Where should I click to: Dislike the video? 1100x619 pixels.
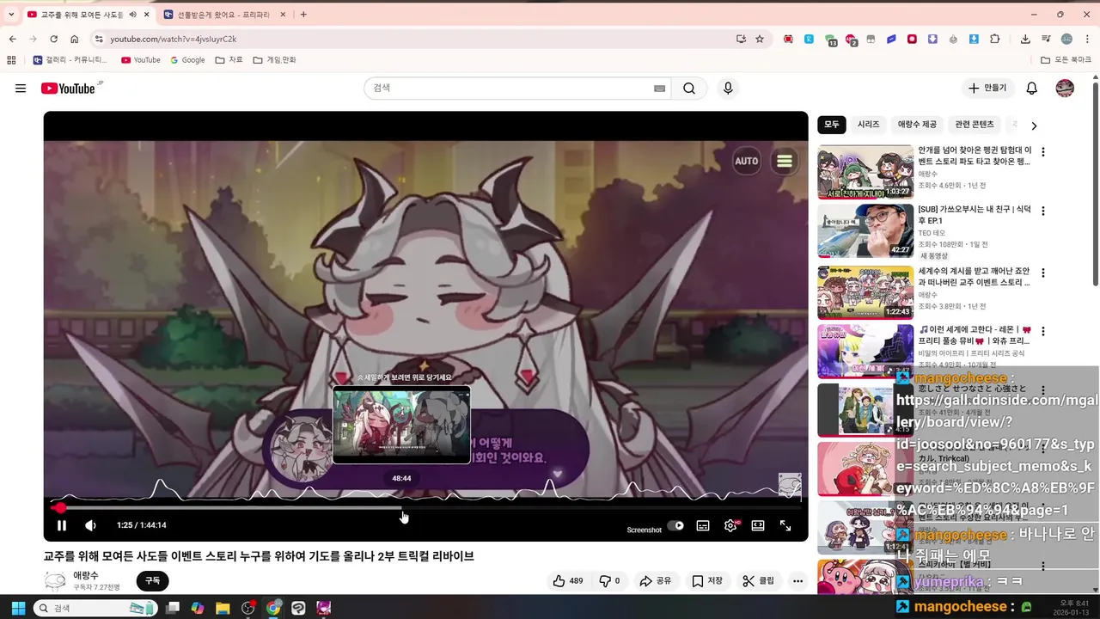click(x=609, y=581)
